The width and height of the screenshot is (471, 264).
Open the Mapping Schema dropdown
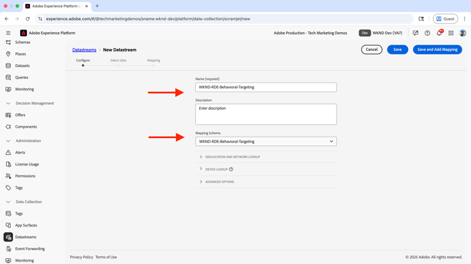coord(266,141)
